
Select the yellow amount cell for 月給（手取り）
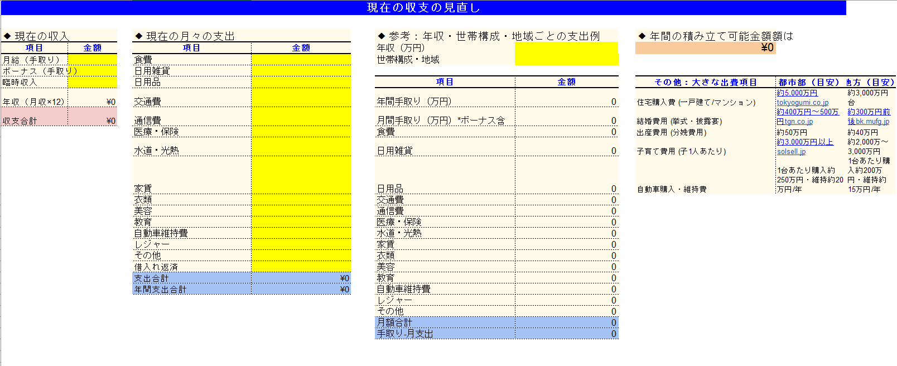(x=92, y=60)
